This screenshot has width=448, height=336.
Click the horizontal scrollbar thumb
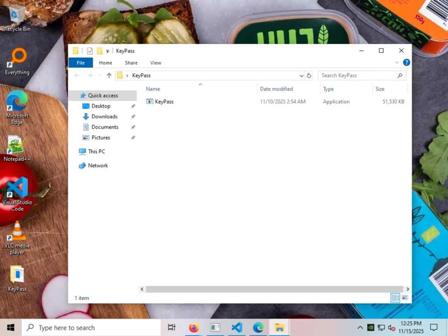[274, 289]
